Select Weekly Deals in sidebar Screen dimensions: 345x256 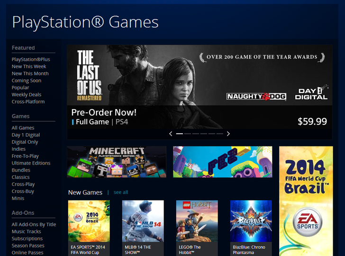[x=27, y=95]
